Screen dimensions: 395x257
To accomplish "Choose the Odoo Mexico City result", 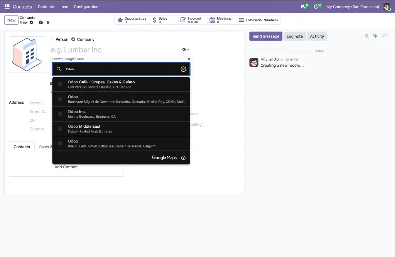I will point(121,99).
